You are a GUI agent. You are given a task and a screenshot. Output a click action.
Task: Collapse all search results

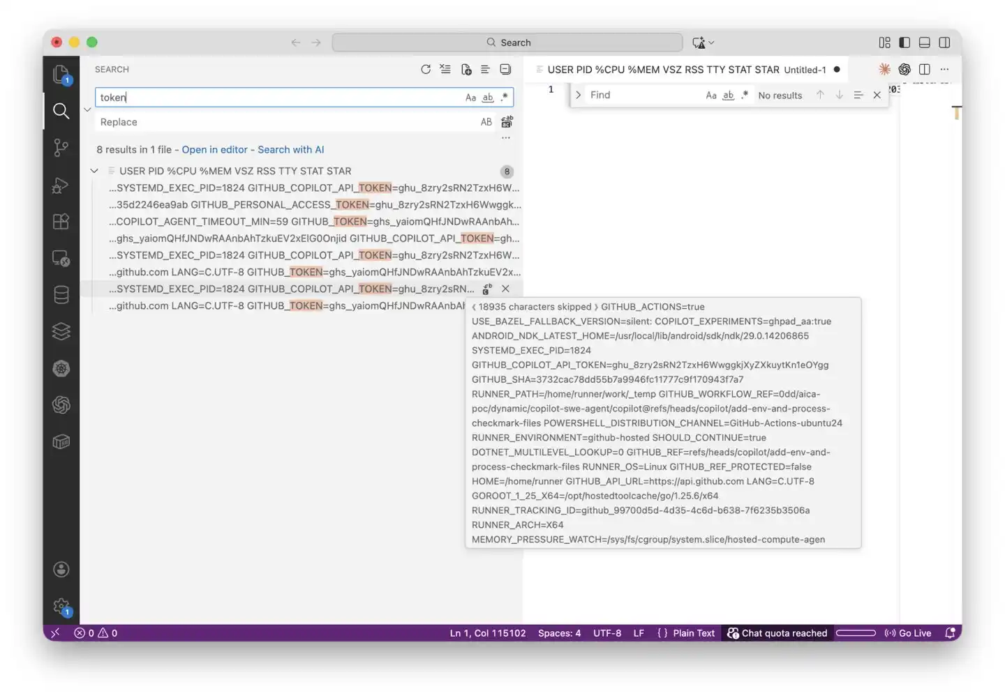[505, 70]
